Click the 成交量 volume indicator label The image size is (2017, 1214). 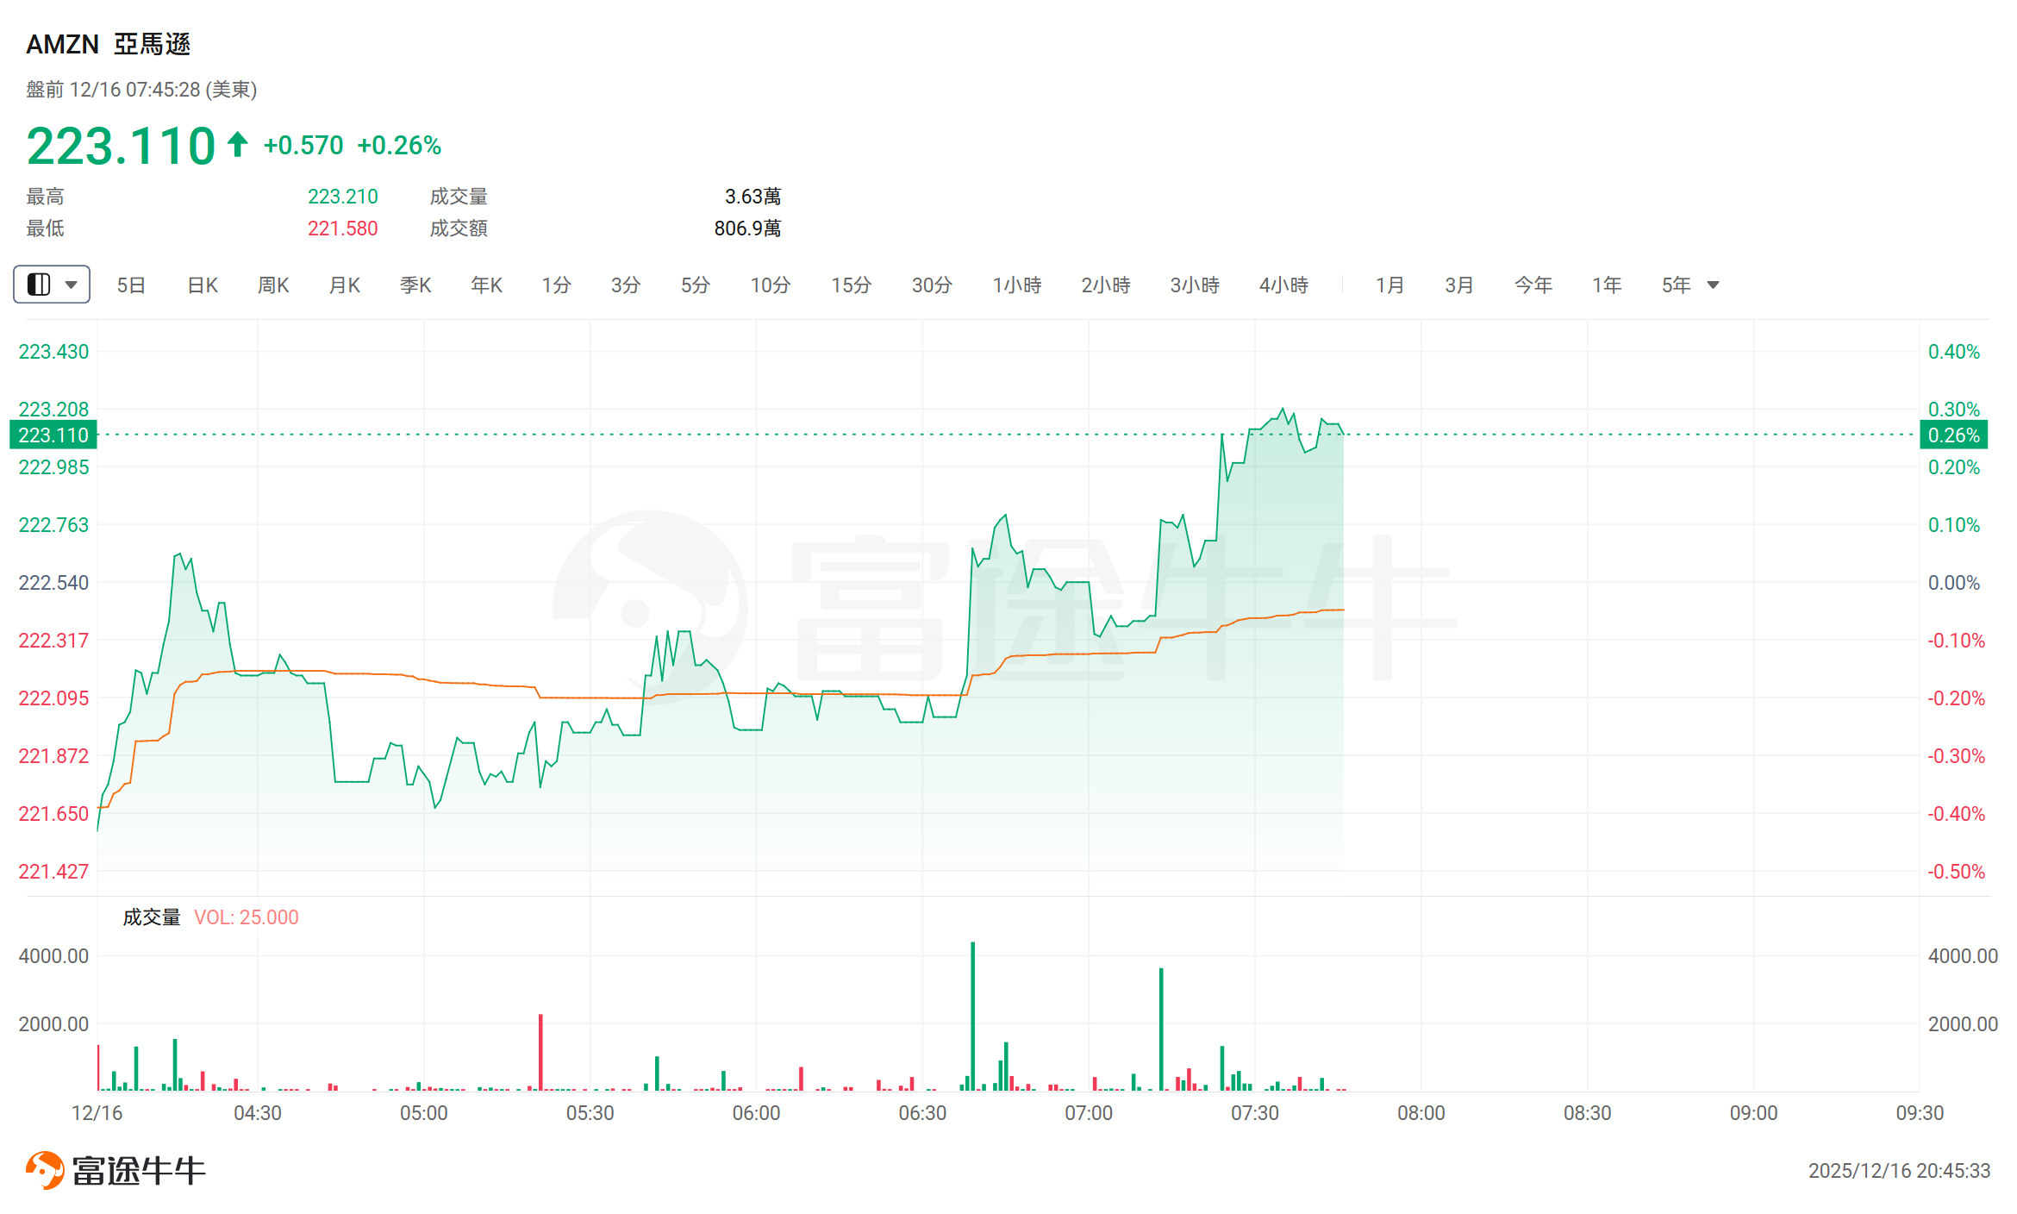[152, 917]
